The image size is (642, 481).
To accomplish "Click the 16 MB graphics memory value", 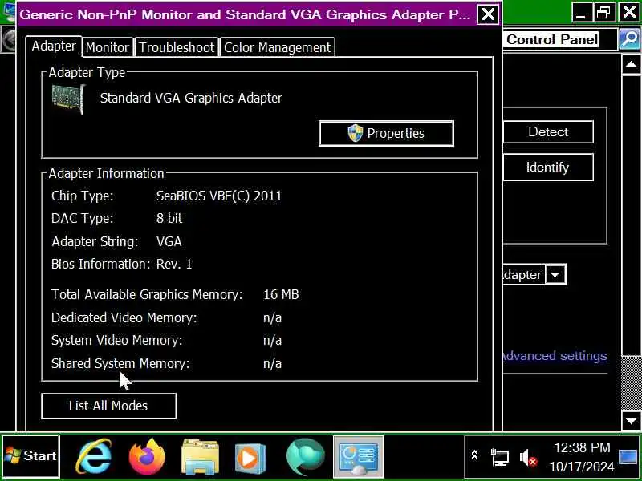I will (x=281, y=294).
